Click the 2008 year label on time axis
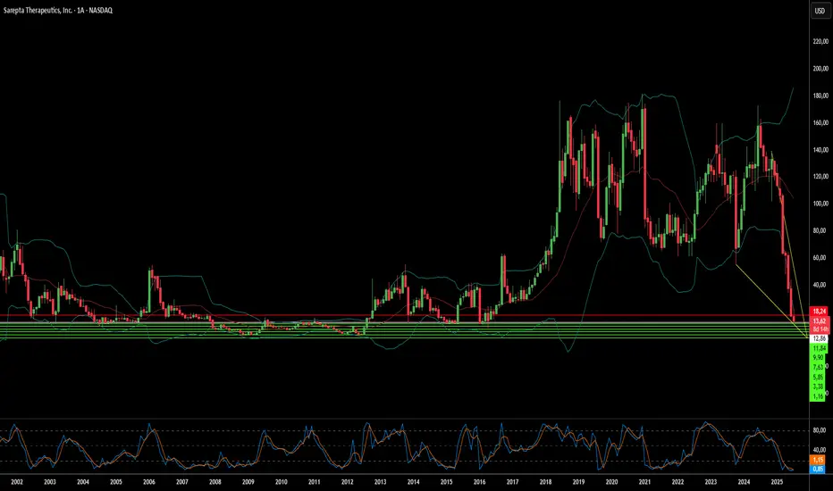Image resolution: width=833 pixels, height=491 pixels. pos(215,482)
